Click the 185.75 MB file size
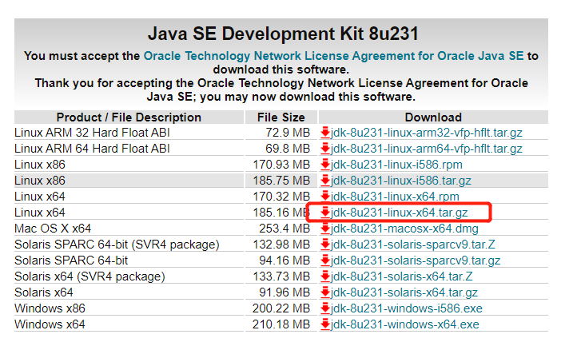 click(x=281, y=181)
